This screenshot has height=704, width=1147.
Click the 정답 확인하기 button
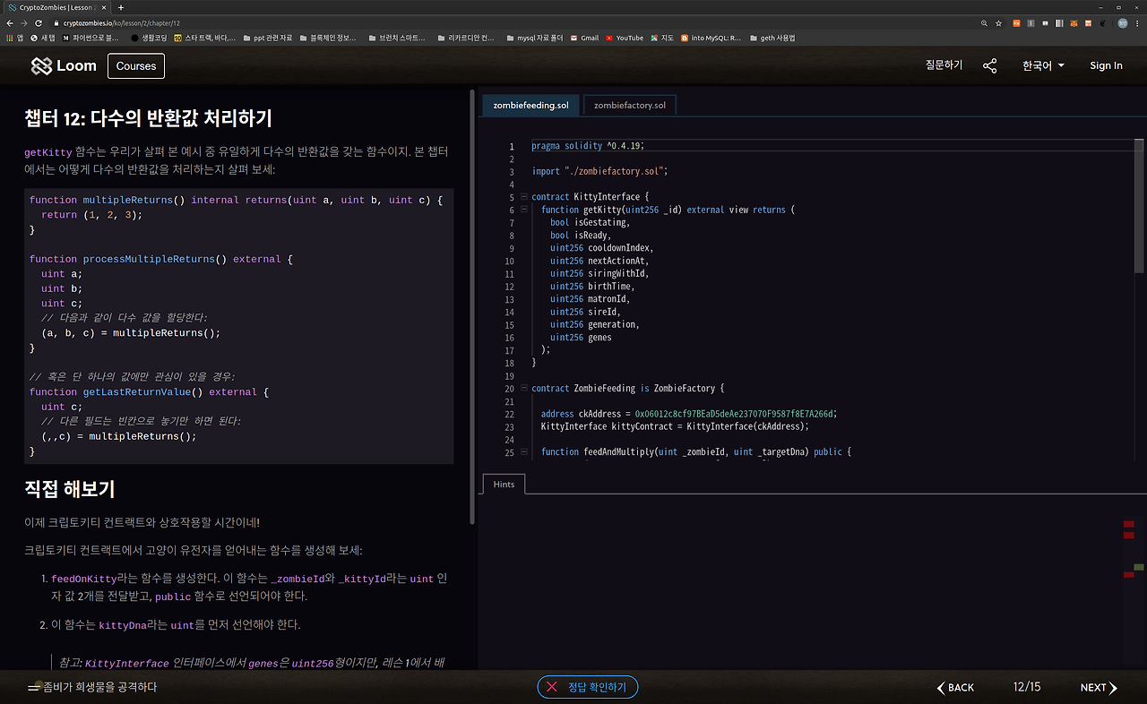pos(588,687)
